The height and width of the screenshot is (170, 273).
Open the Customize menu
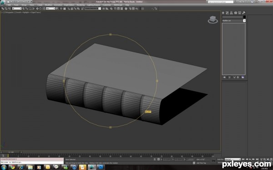(106, 5)
